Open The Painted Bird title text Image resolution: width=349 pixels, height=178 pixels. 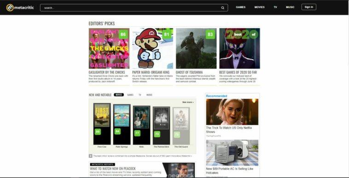161,147
